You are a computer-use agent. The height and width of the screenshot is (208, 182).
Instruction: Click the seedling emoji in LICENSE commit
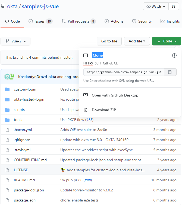pyautogui.click(x=63, y=170)
